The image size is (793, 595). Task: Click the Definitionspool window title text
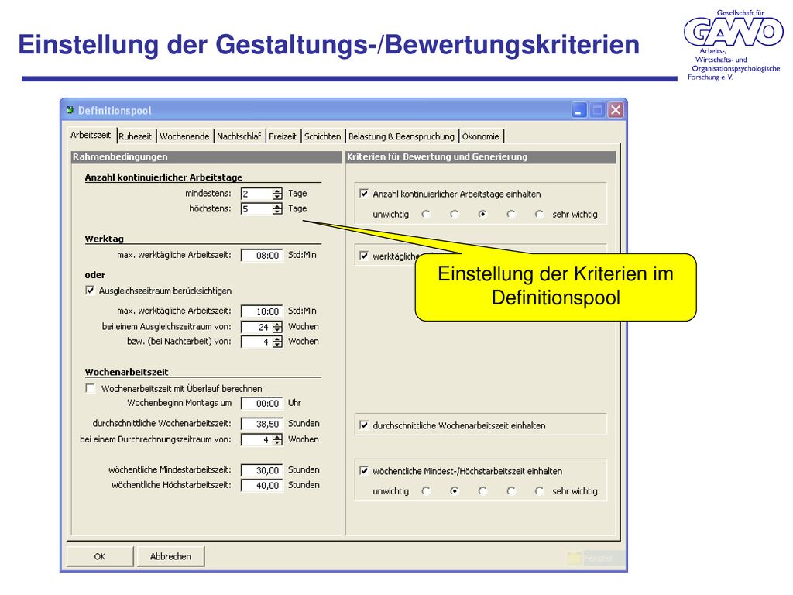(115, 110)
